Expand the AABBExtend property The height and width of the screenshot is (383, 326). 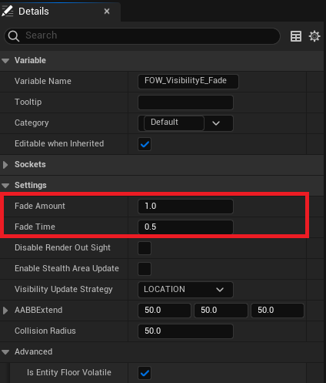click(x=5, y=311)
